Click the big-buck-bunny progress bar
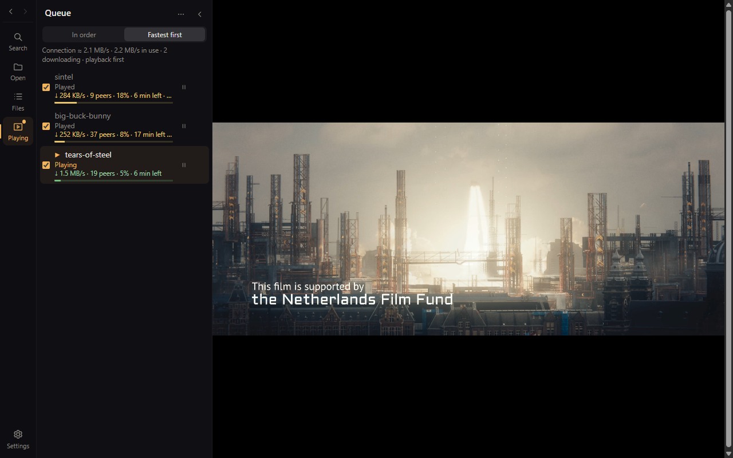Image resolution: width=733 pixels, height=458 pixels. click(x=114, y=141)
